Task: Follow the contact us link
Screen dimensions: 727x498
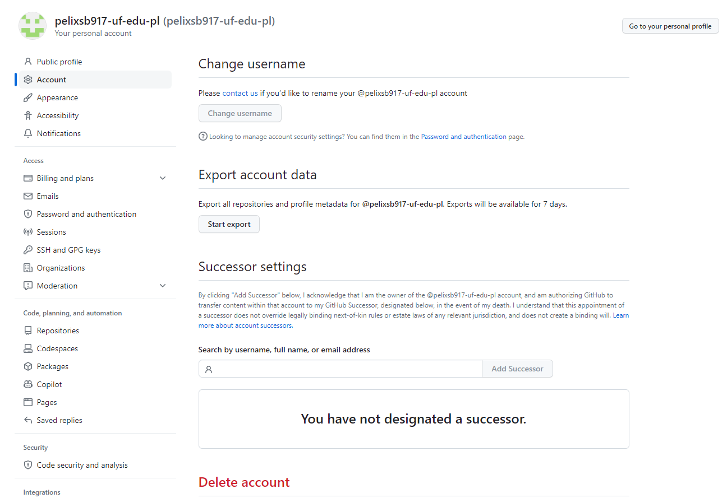Action: click(x=240, y=93)
